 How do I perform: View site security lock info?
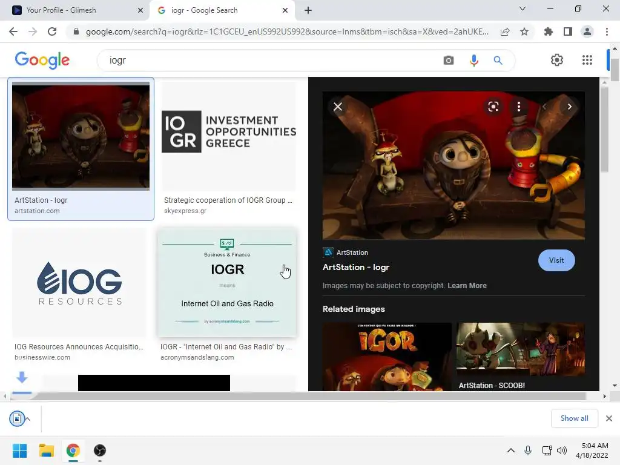pos(76,31)
